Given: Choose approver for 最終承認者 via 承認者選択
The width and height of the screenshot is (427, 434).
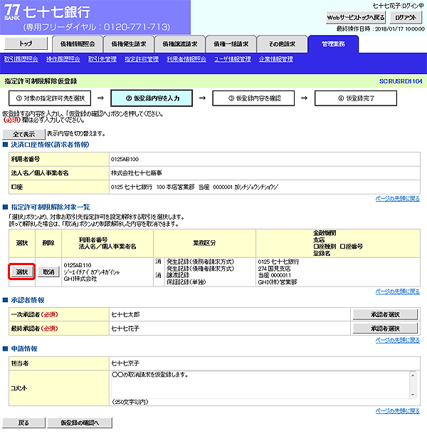Looking at the screenshot, I should pyautogui.click(x=385, y=329).
